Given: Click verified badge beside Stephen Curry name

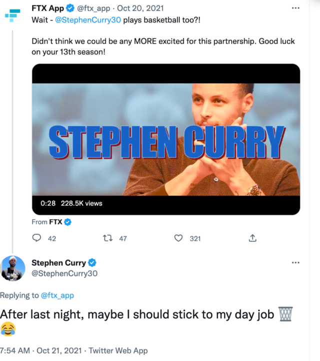Looking at the screenshot, I should (x=92, y=263).
